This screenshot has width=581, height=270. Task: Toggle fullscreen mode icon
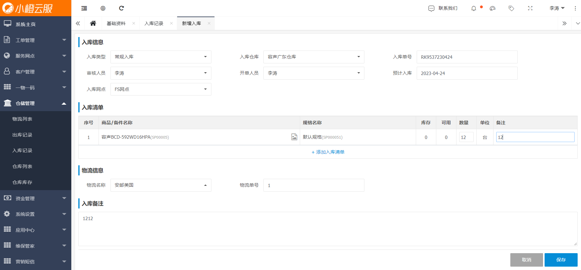point(530,8)
